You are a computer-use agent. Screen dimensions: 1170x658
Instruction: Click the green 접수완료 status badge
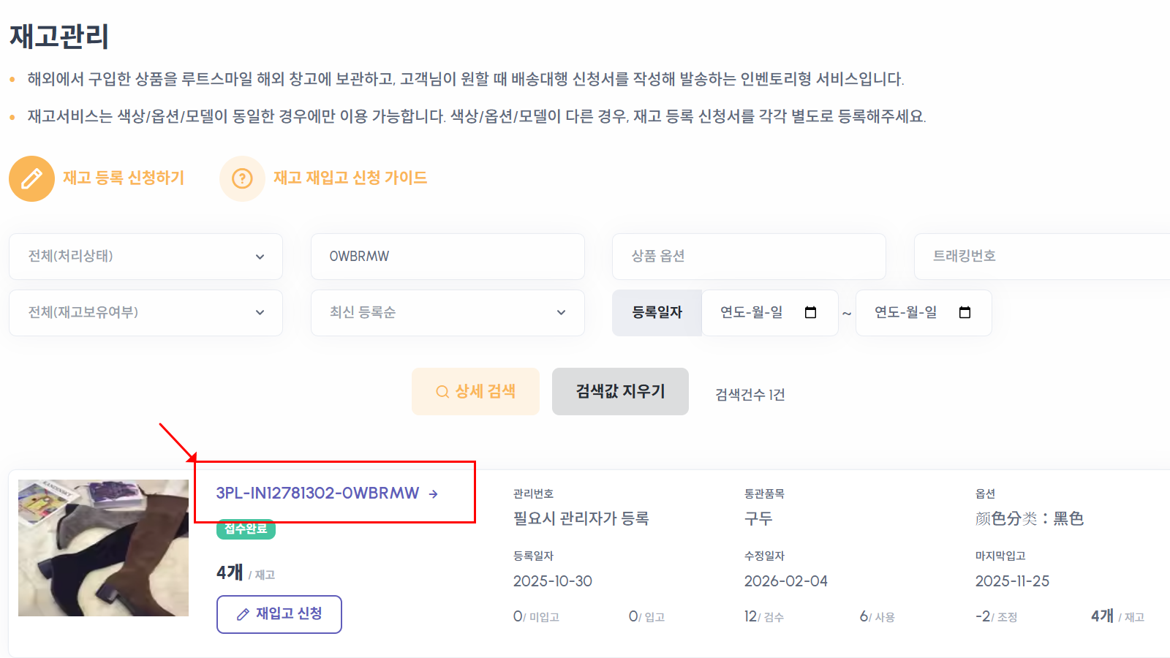pos(246,529)
